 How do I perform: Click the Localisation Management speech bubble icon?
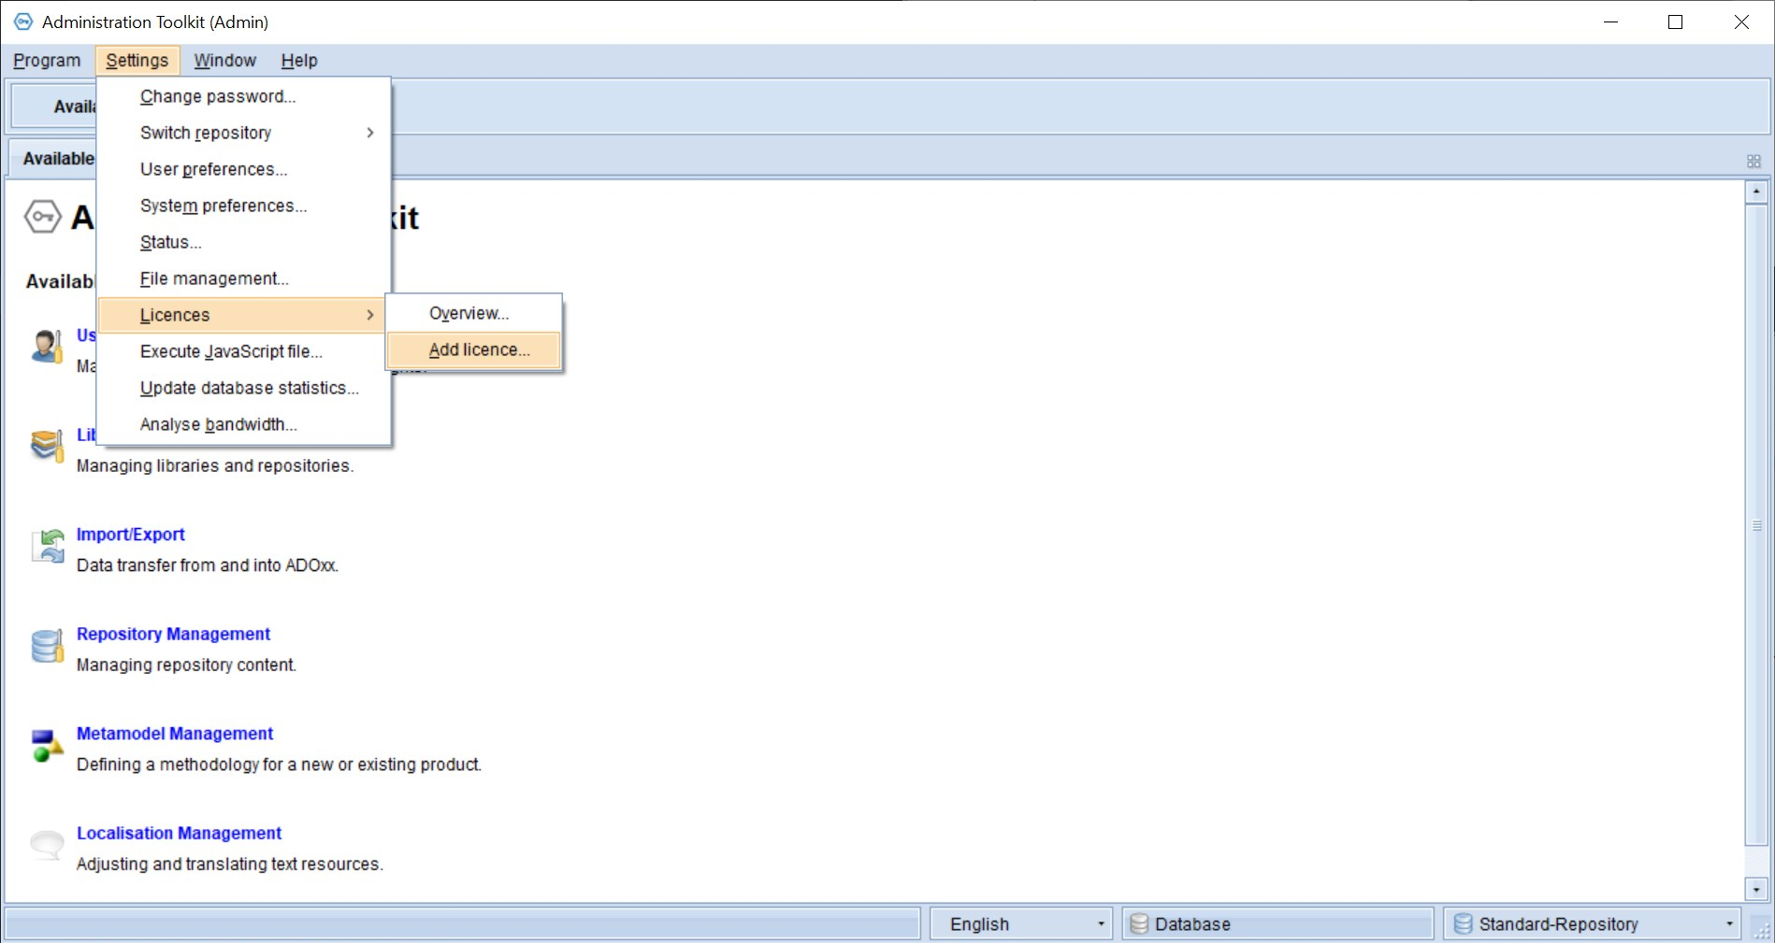[x=48, y=845]
